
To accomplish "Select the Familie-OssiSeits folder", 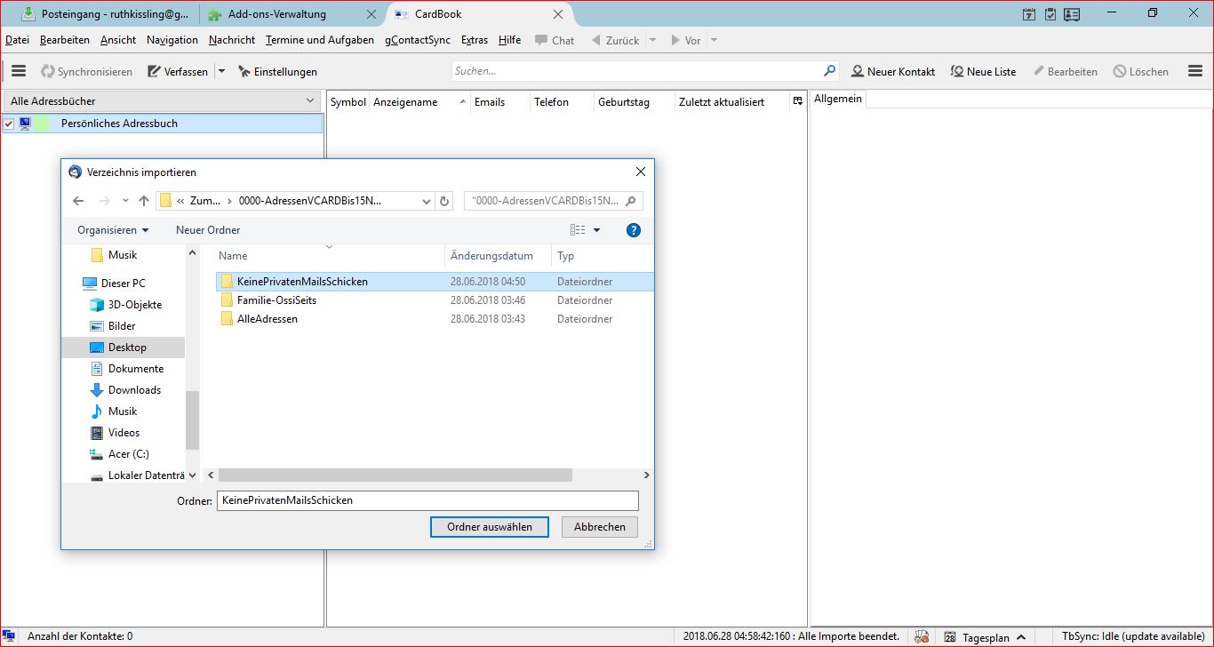I will click(x=276, y=300).
